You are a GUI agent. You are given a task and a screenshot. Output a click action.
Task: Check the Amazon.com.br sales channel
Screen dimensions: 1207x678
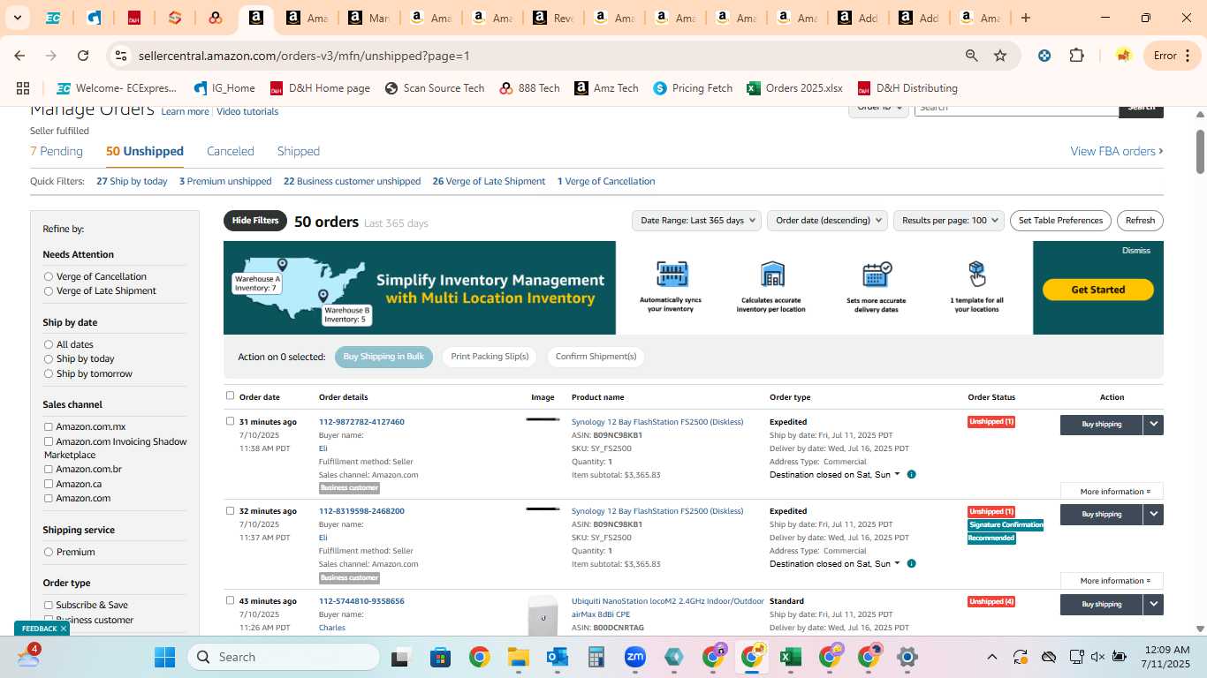pos(49,470)
